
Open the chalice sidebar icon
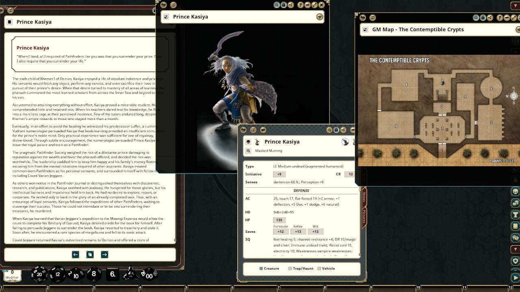coord(515,213)
